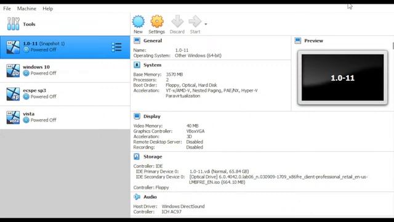The image size is (394, 222).
Task: Click the System section chip icon
Action: [x=137, y=65]
